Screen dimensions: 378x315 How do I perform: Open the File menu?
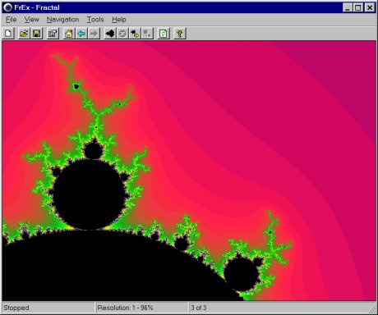(x=12, y=20)
